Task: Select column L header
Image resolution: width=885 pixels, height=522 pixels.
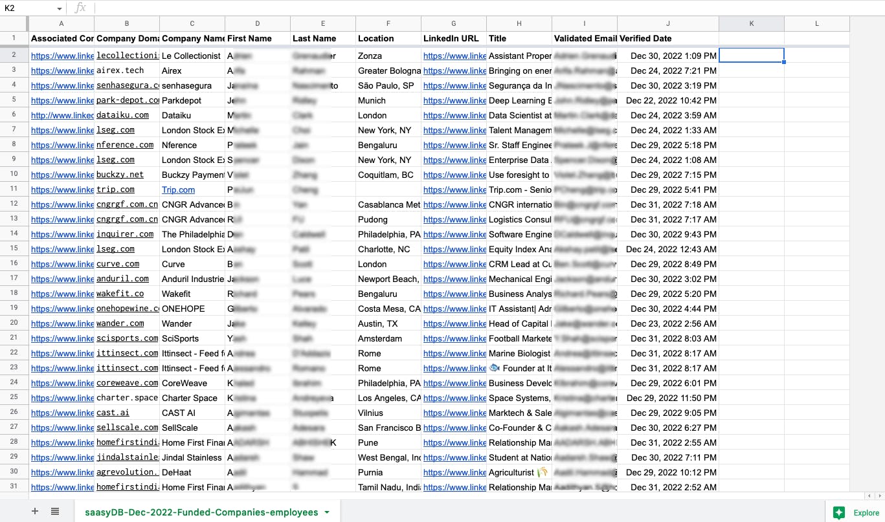Action: pos(817,24)
